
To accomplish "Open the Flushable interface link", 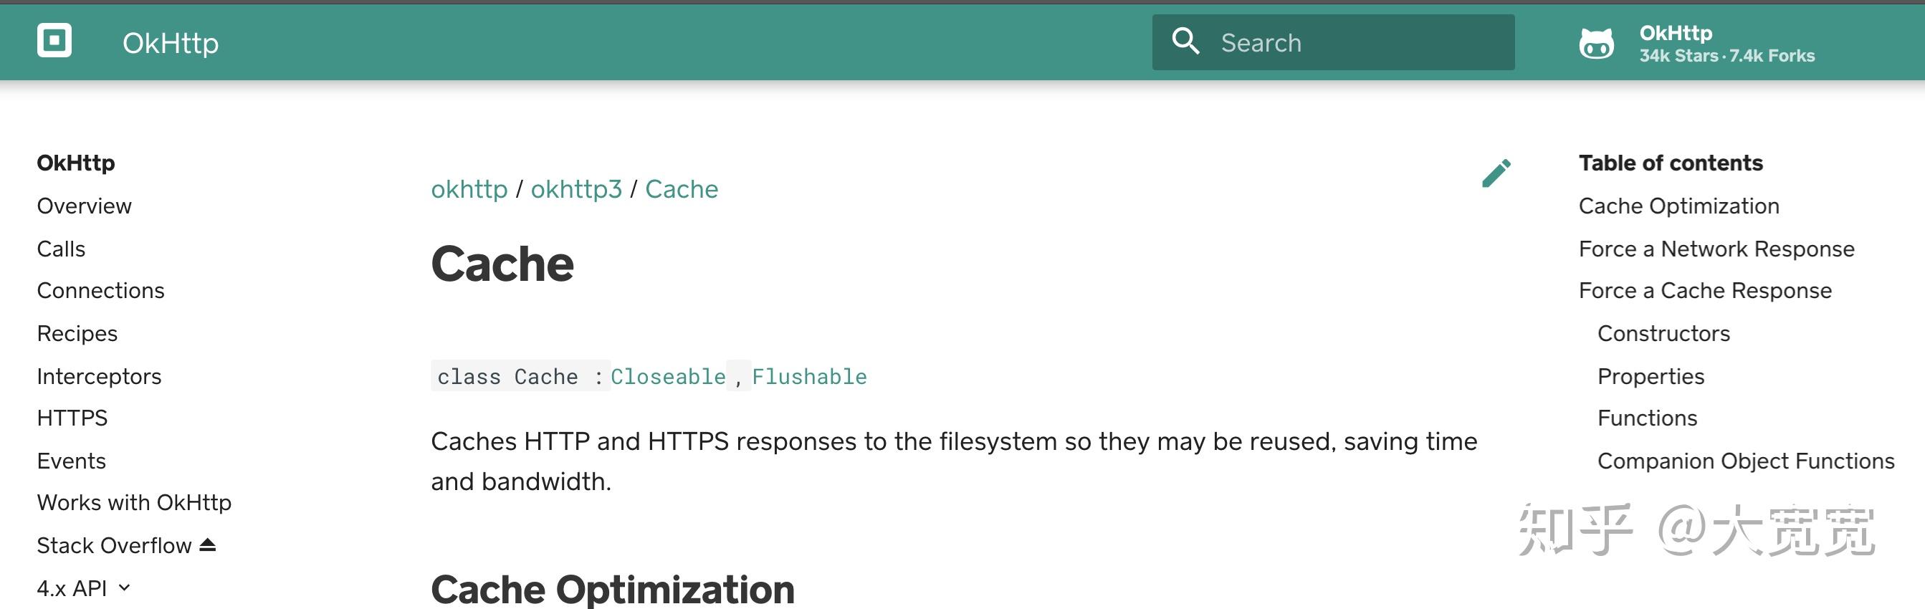I will point(809,377).
